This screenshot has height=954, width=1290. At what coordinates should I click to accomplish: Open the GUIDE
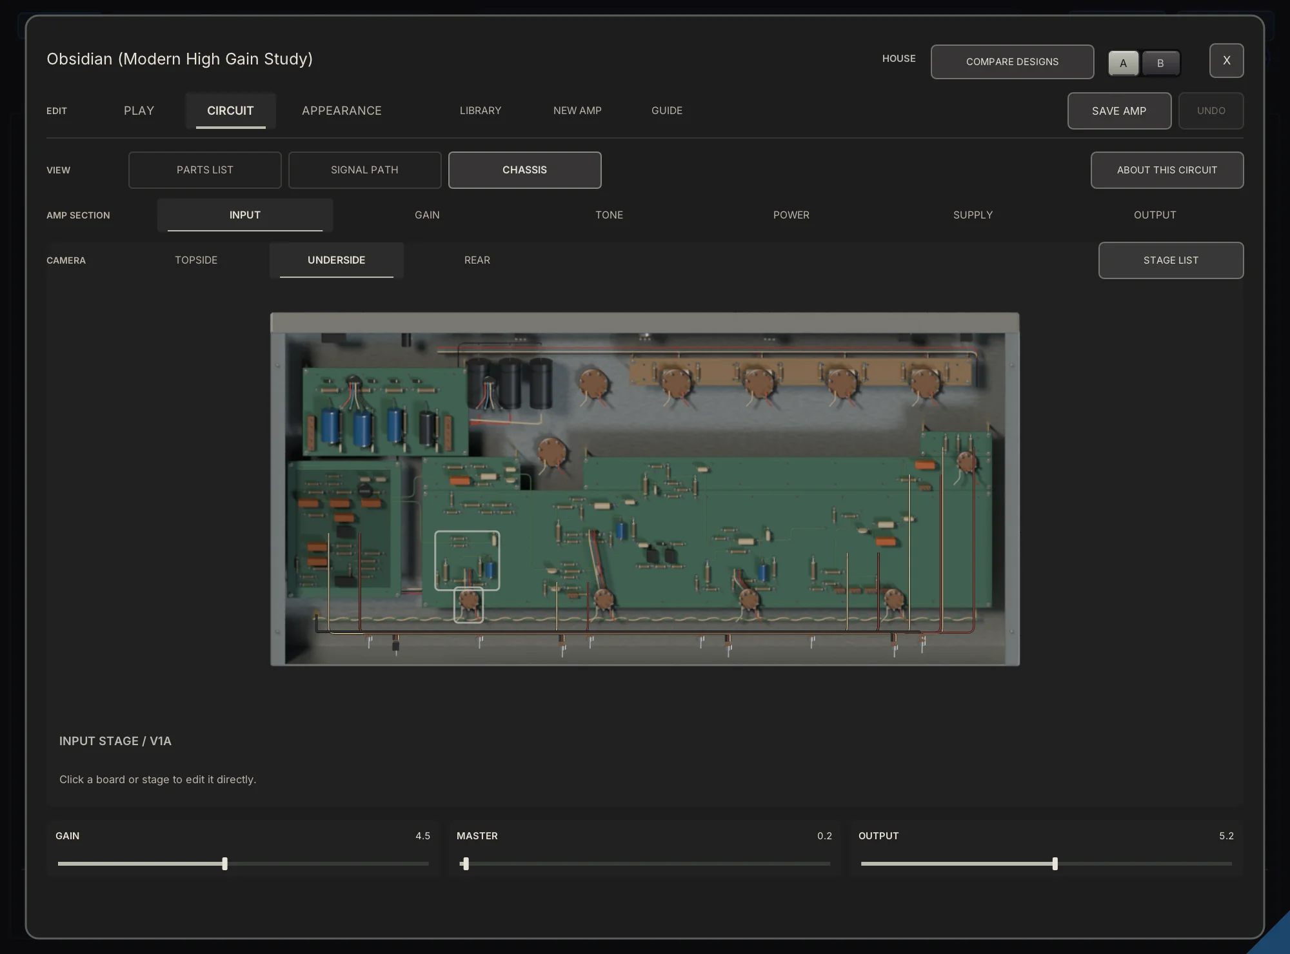[667, 111]
